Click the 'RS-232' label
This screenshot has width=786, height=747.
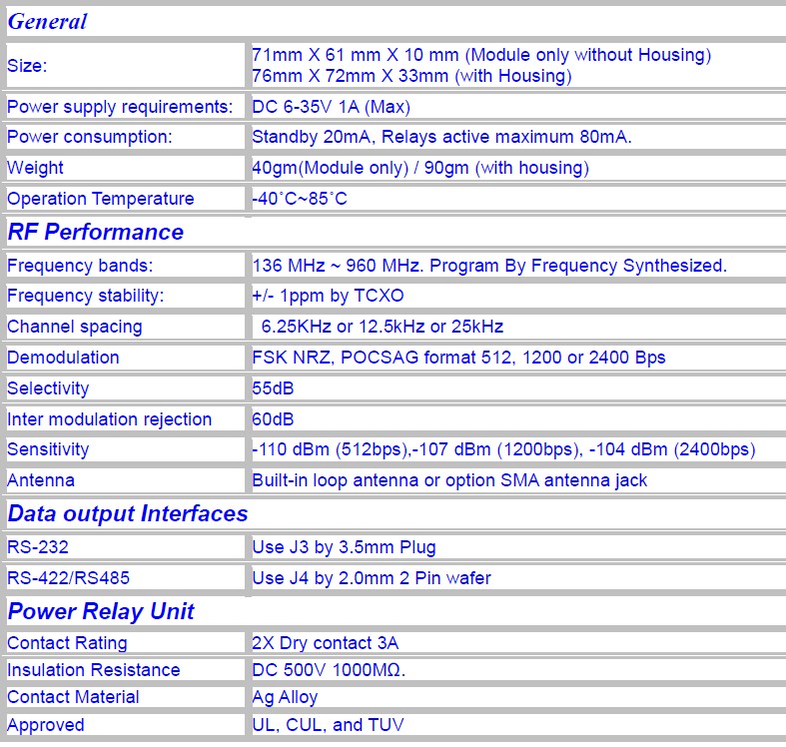point(38,547)
